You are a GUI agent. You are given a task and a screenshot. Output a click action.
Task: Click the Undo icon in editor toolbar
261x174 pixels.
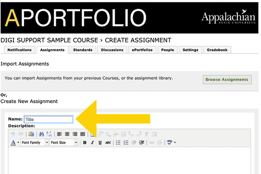pos(13,134)
